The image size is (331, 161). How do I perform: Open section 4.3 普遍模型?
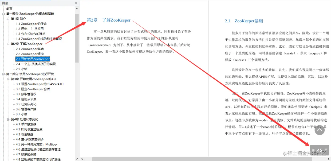point(24,134)
